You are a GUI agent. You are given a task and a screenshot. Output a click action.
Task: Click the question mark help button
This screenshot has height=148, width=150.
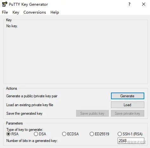pyautogui.click(x=129, y=4)
